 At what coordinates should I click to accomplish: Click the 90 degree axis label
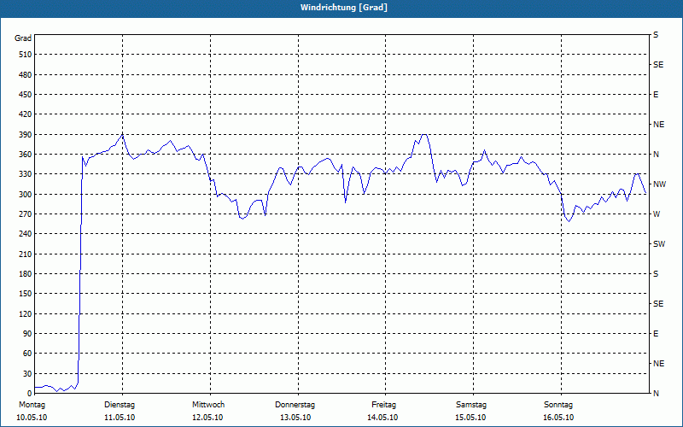click(28, 334)
